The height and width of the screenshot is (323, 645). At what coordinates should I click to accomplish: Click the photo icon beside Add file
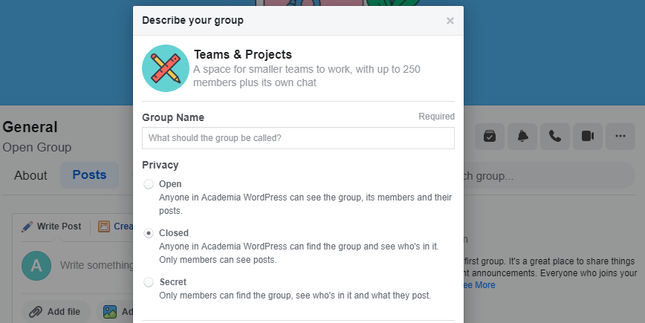tap(110, 312)
